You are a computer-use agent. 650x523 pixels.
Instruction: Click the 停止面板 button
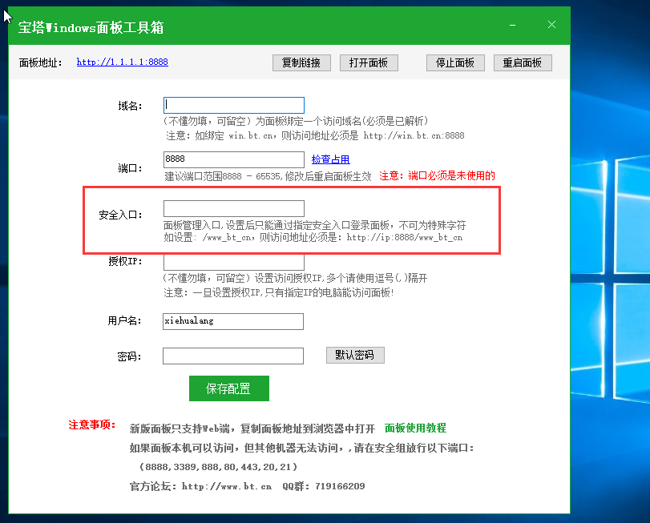pos(455,63)
